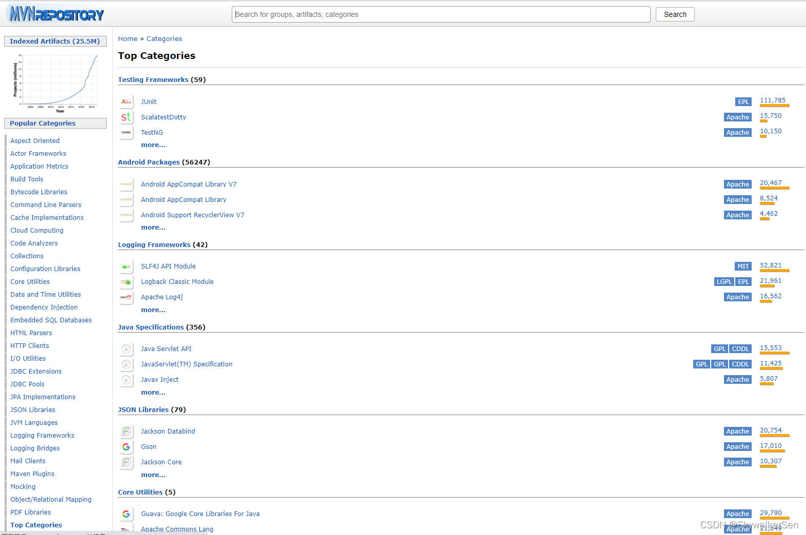Screen dimensions: 806x535
Task: Click the ScalatestDotty 'st' icon
Action: (x=126, y=117)
